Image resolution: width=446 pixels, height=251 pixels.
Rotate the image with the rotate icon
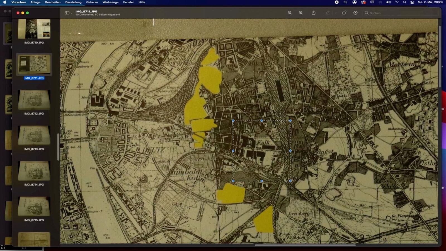[344, 13]
